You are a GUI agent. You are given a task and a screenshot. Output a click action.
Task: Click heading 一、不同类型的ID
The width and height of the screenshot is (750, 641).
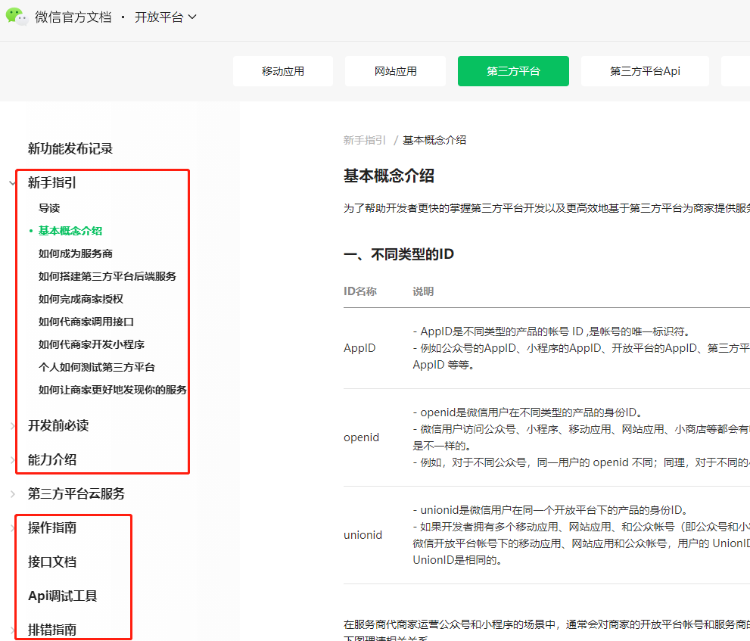pyautogui.click(x=399, y=254)
